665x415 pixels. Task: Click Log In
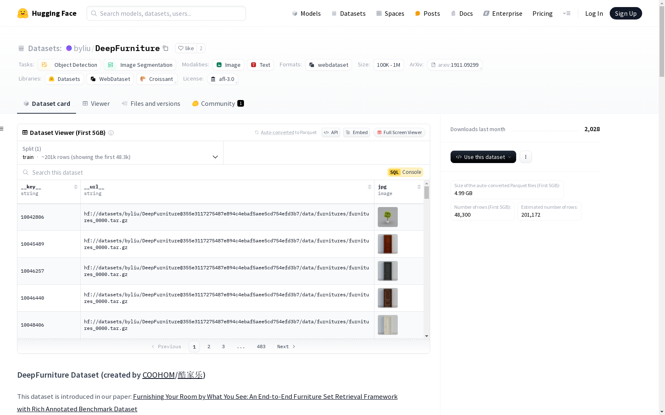[x=594, y=13]
